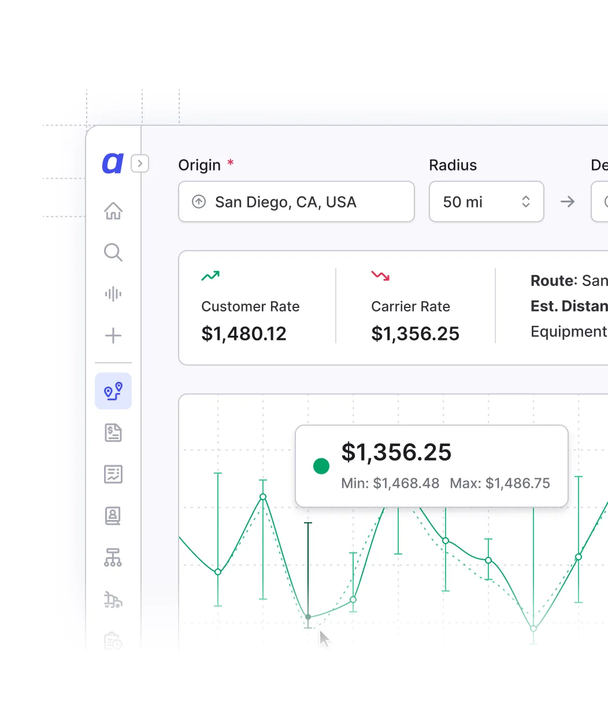Viewport: 608px width, 713px height.
Task: Click the Route label in summary card
Action: click(x=554, y=281)
